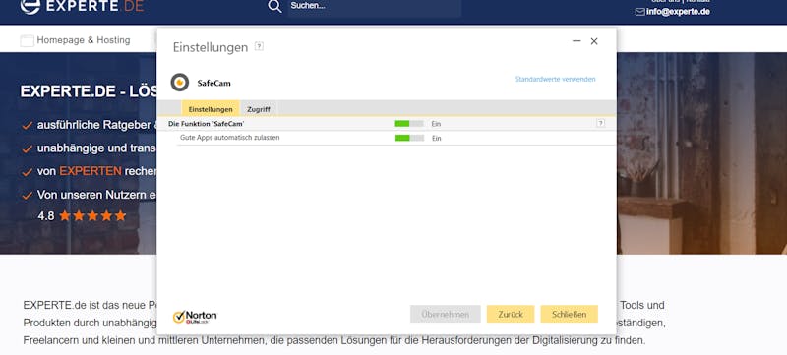
Task: Click the 'Die Funktion 'SafeCam'' label text
Action: [207, 123]
